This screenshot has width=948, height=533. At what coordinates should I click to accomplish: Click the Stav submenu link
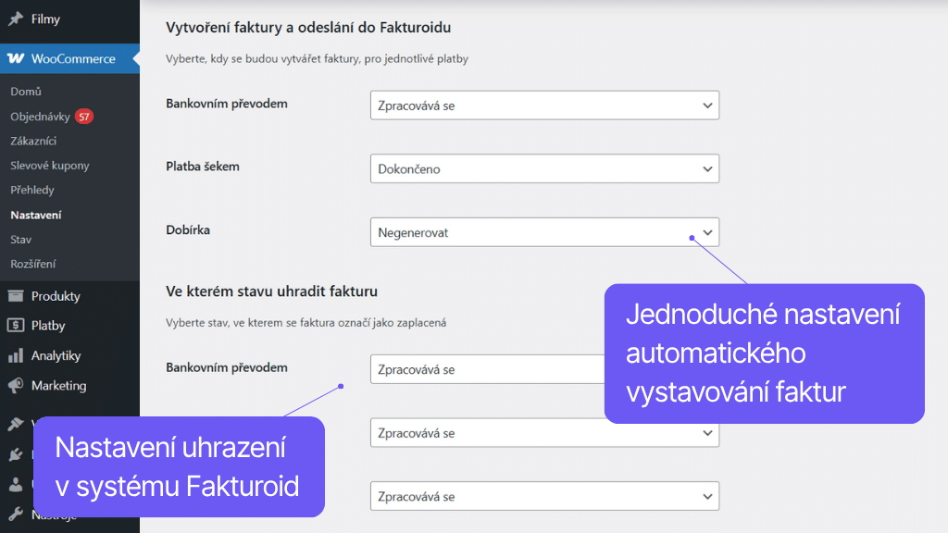click(21, 239)
